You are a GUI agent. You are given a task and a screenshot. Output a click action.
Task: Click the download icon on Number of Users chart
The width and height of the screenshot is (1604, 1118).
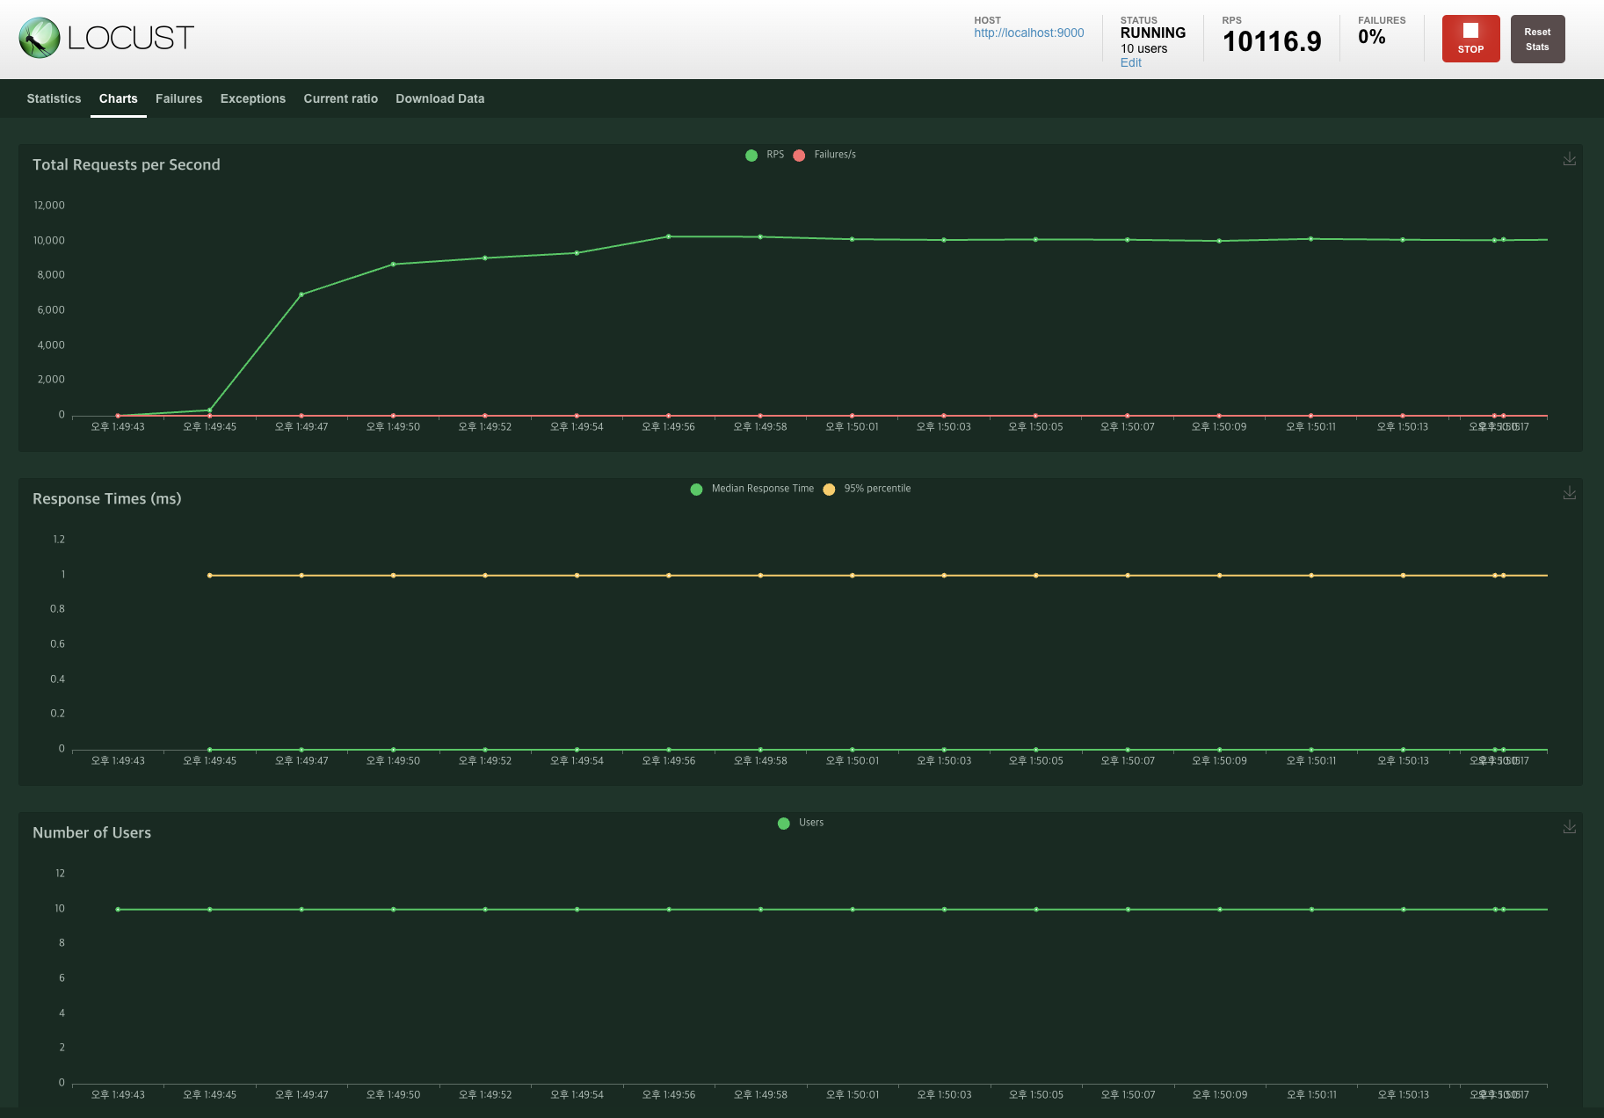click(x=1570, y=827)
